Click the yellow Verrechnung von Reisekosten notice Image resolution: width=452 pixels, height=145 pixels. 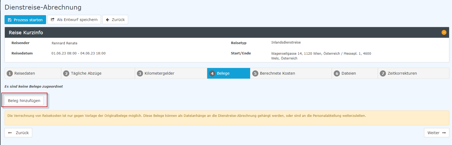(x=227, y=118)
